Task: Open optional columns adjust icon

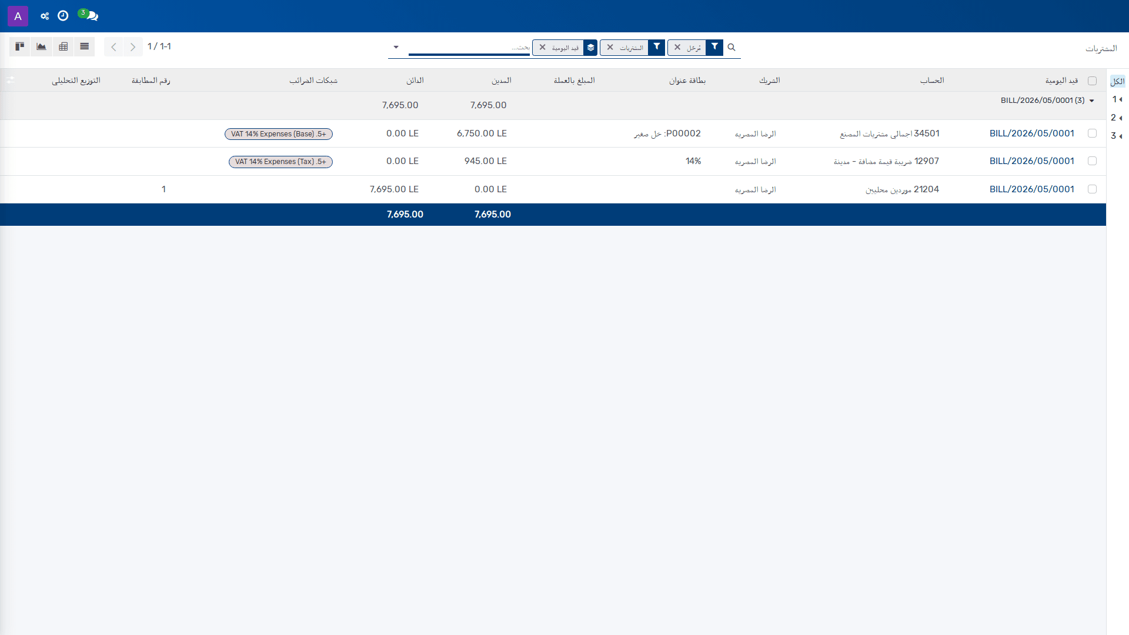Action: 10,80
